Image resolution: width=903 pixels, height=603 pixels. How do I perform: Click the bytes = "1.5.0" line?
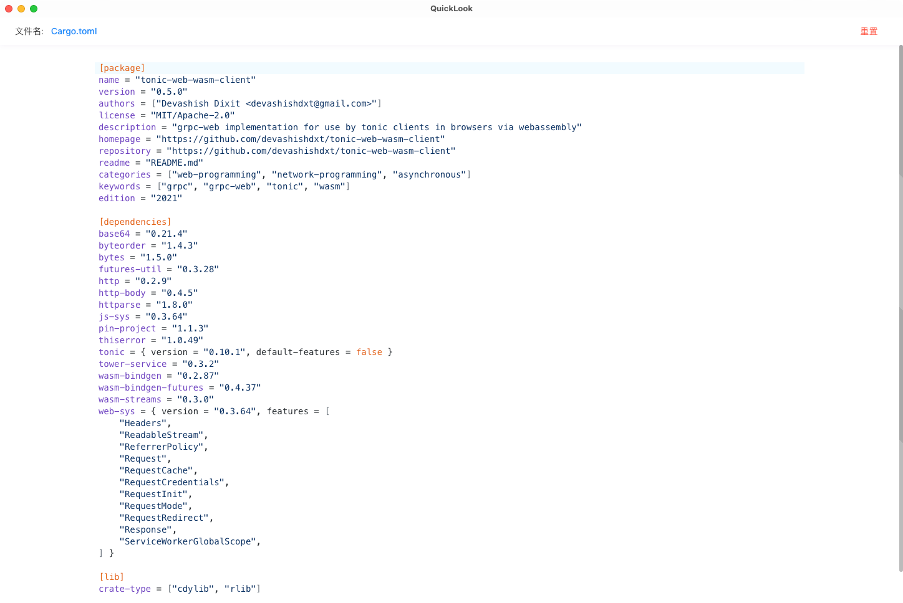click(x=138, y=258)
